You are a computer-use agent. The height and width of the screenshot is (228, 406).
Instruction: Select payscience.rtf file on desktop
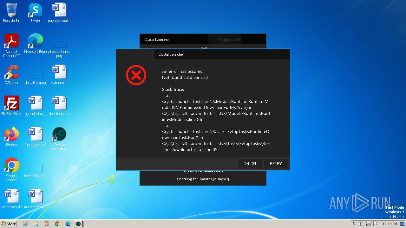click(x=59, y=13)
